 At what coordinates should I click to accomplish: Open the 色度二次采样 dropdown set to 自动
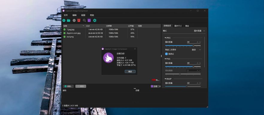coord(196,50)
